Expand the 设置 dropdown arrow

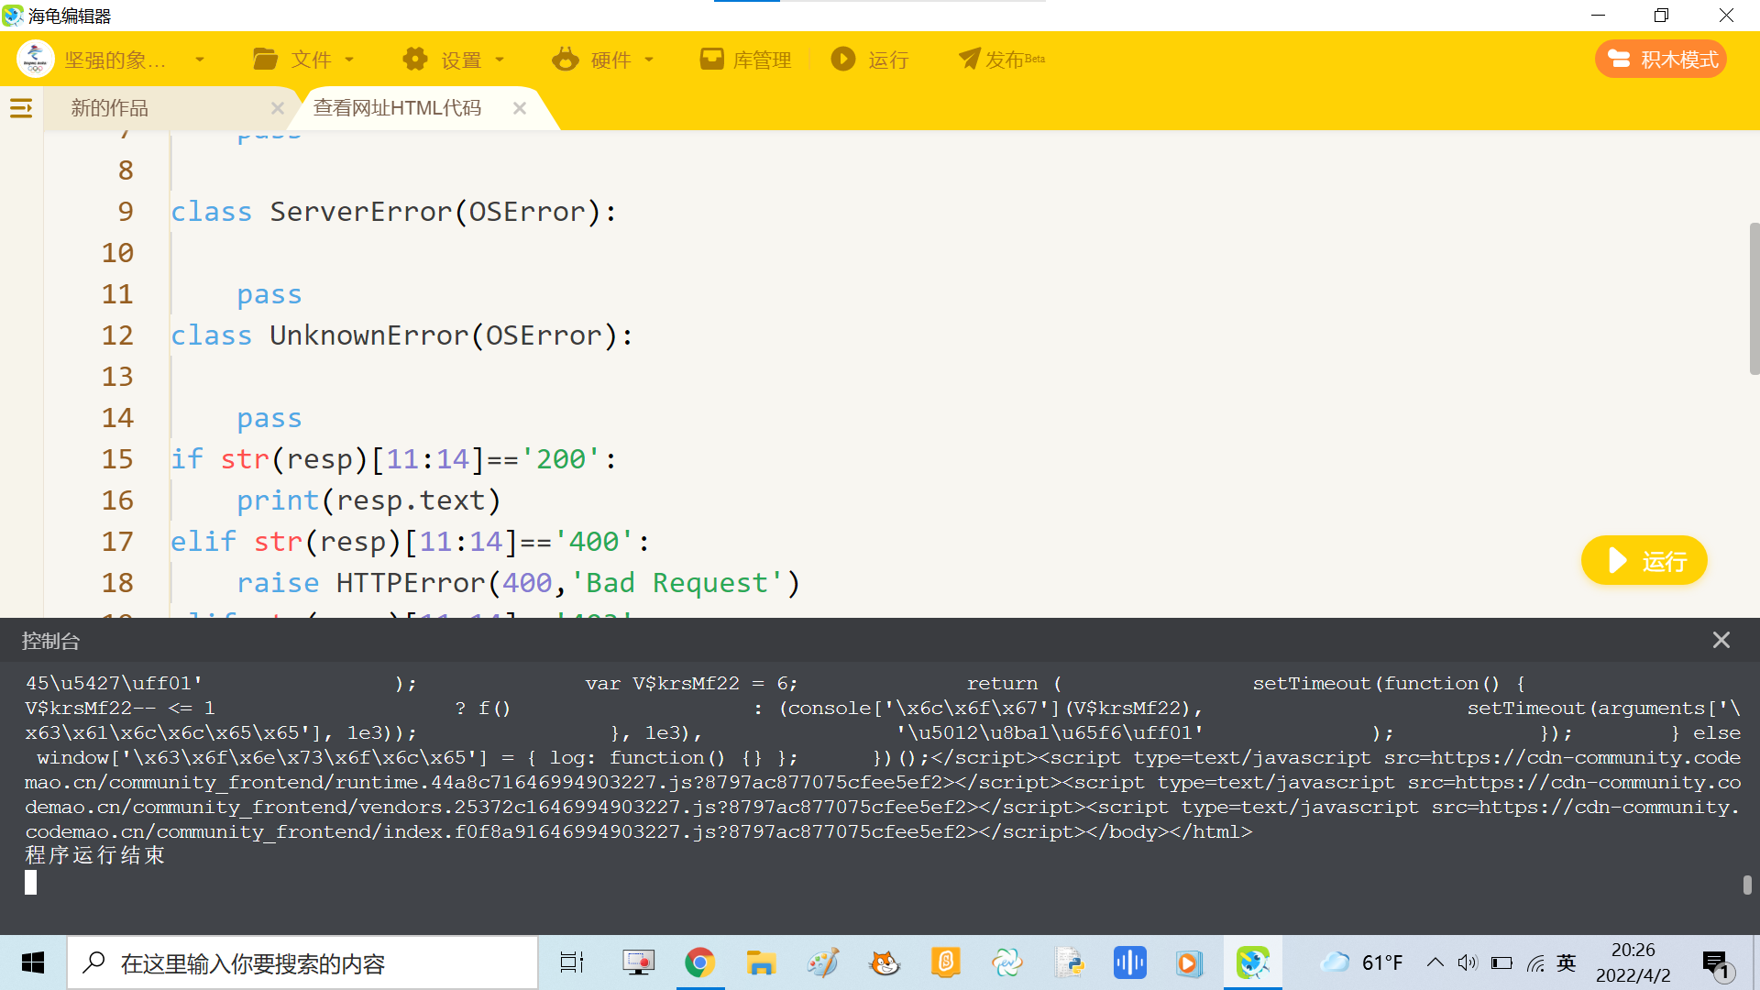tap(500, 60)
